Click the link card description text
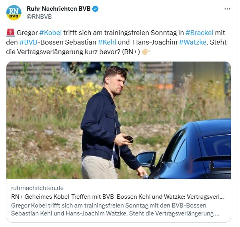The image size is (240, 227). [115, 210]
